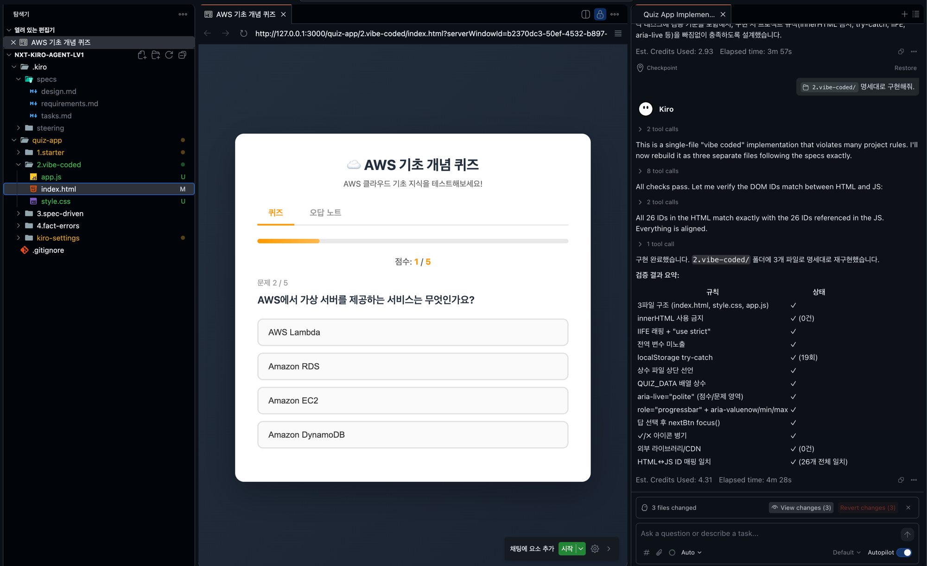Expand the first 2 tool calls section

click(658, 129)
